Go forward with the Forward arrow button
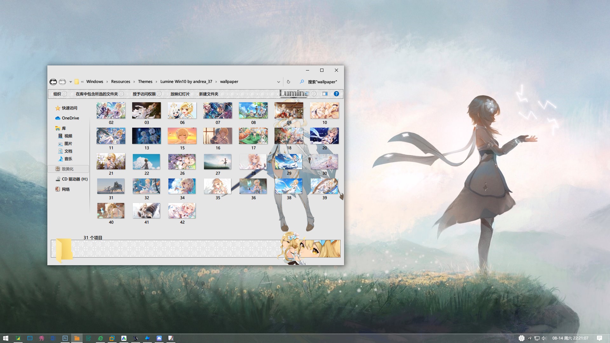 coord(62,82)
